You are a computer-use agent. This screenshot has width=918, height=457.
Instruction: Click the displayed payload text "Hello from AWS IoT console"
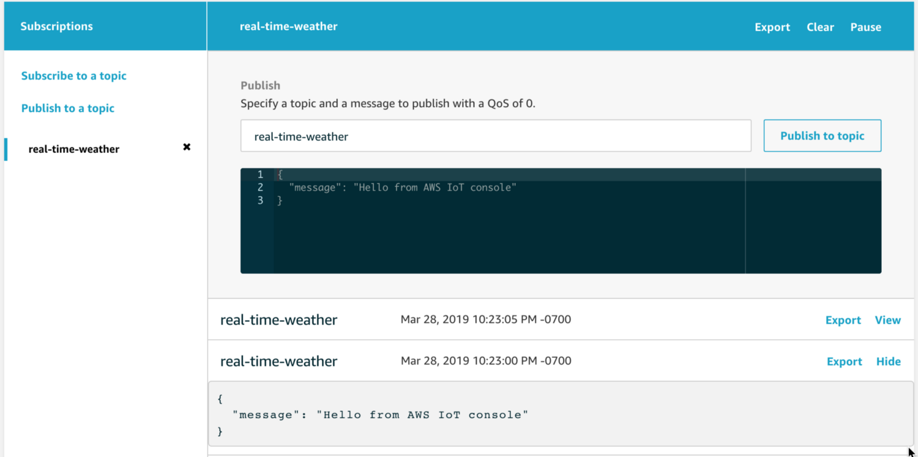pos(422,414)
